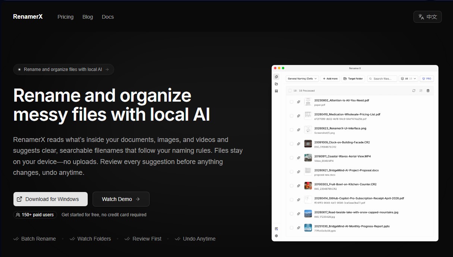The image size is (453, 257).
Task: Click filename 20260617_Road-beside-lake-with-snow-capped-mountains.jpg
Action: [x=356, y=212]
